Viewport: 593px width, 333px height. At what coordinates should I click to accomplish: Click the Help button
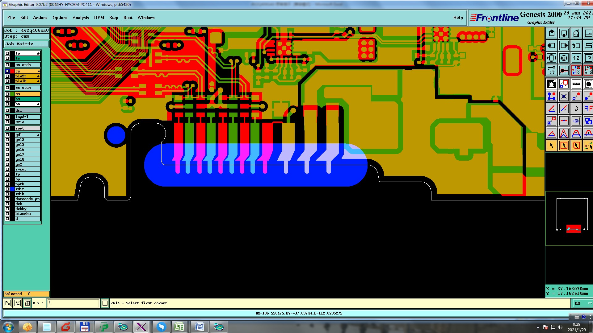pyautogui.click(x=458, y=18)
